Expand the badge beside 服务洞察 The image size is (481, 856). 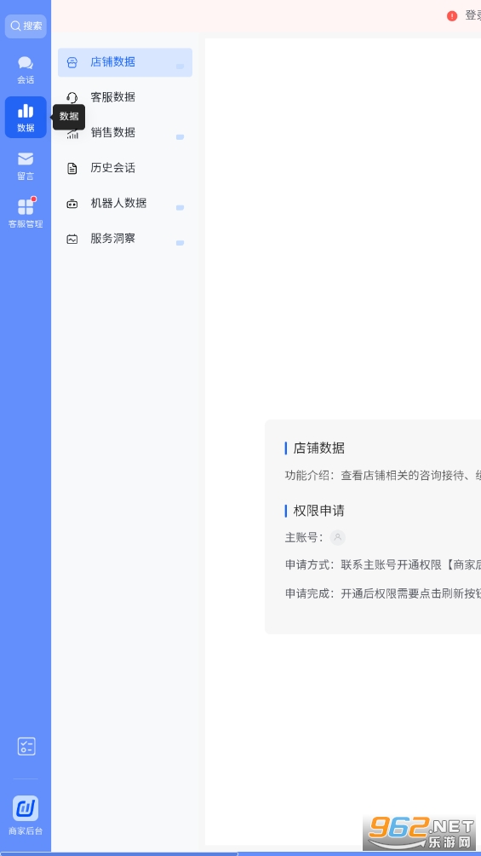click(x=180, y=243)
